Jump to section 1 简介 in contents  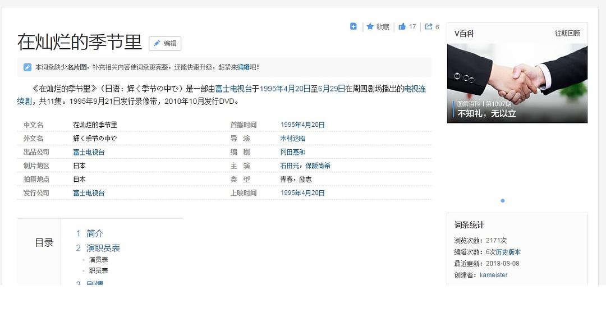94,233
